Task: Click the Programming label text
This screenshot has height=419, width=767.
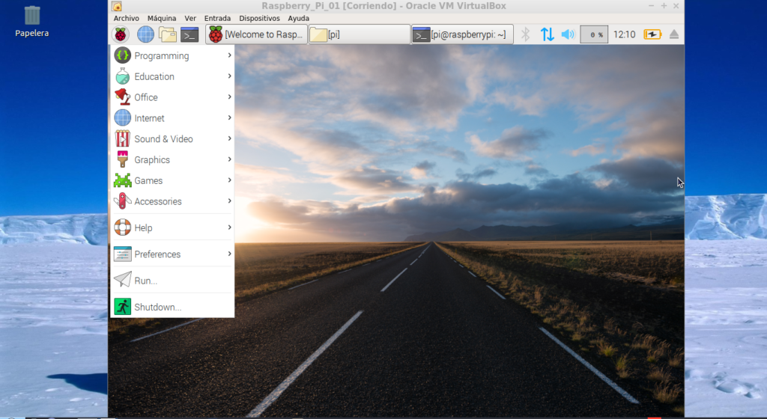Action: coord(162,55)
